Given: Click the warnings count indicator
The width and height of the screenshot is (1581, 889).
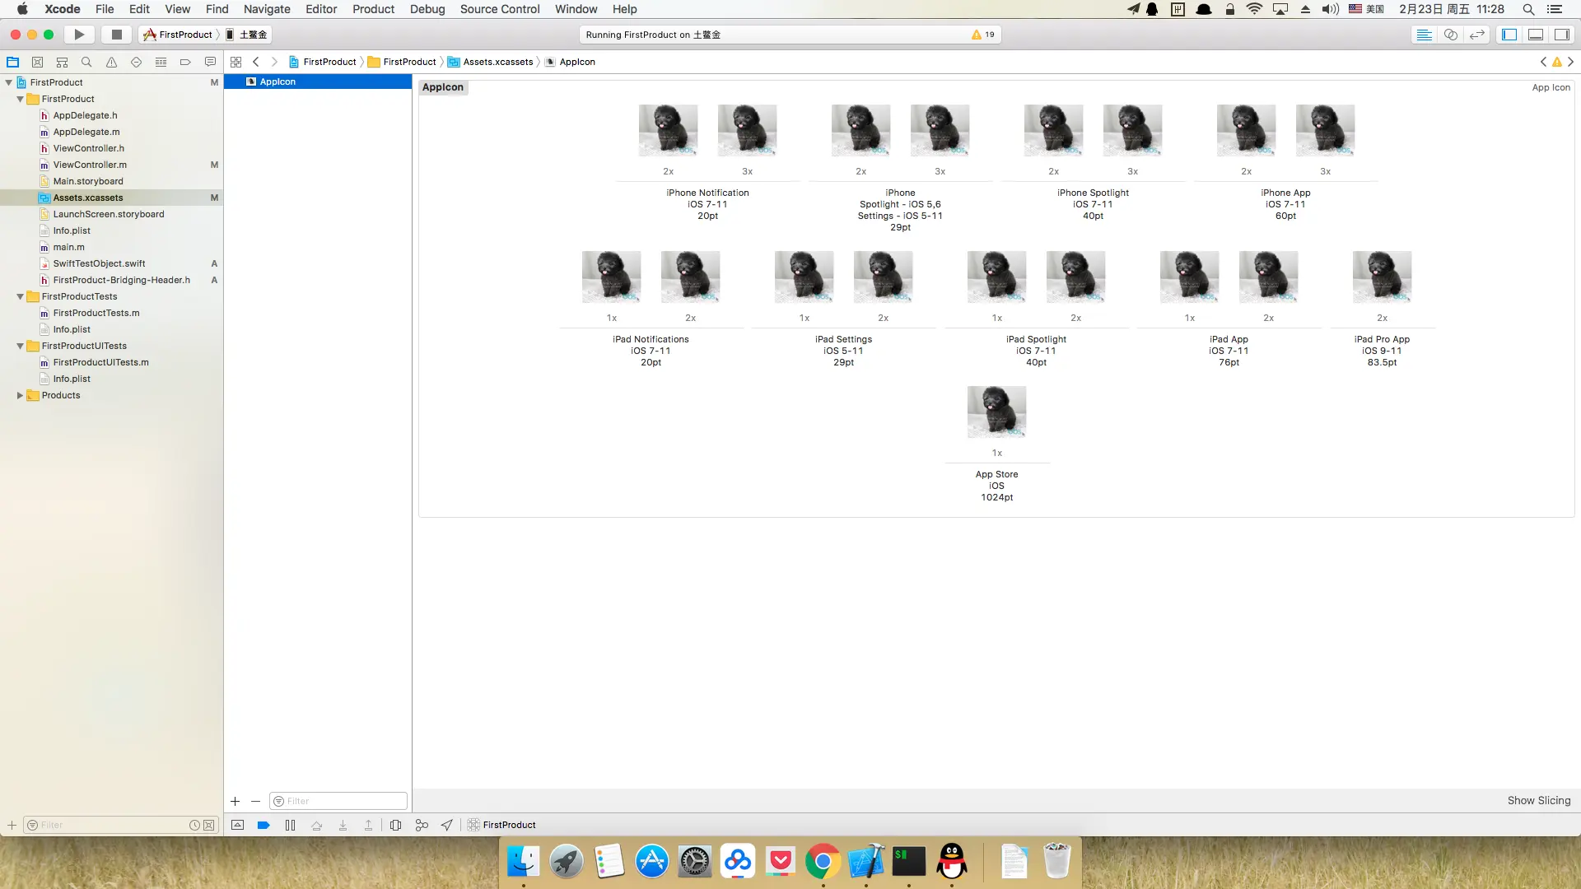Looking at the screenshot, I should 983,35.
